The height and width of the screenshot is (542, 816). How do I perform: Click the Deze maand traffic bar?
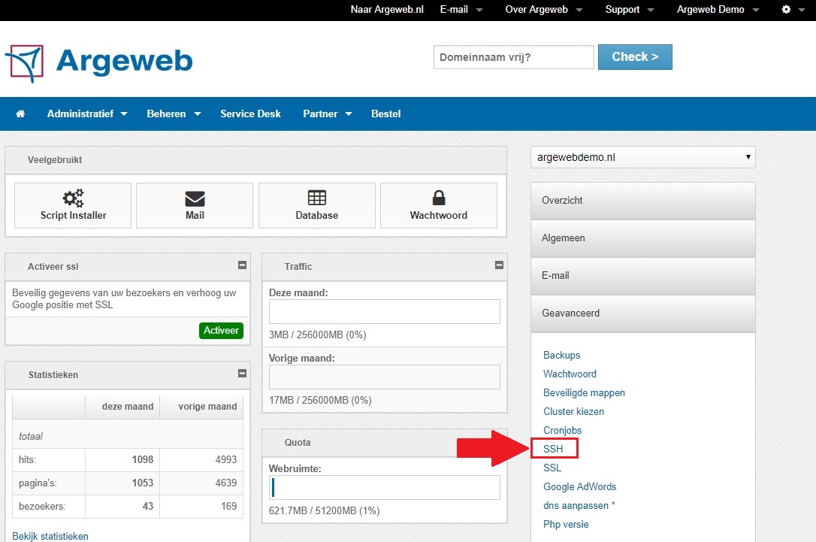pyautogui.click(x=385, y=311)
